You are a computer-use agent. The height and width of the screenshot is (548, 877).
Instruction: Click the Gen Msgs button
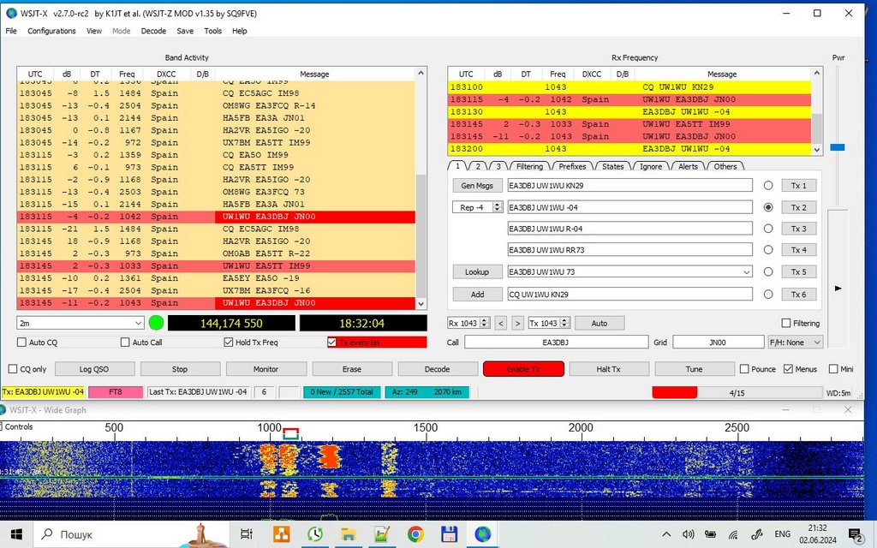coord(477,186)
